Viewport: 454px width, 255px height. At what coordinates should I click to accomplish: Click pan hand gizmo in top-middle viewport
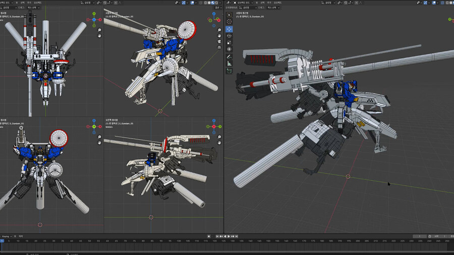coord(219,36)
